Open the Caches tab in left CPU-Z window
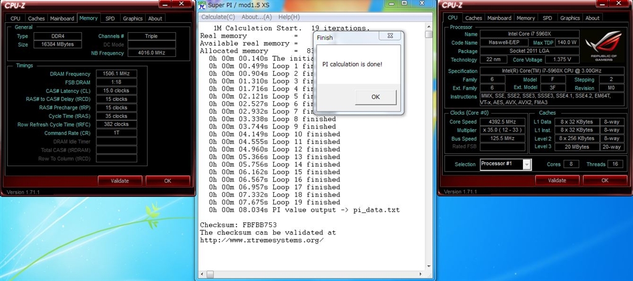 pyautogui.click(x=36, y=19)
